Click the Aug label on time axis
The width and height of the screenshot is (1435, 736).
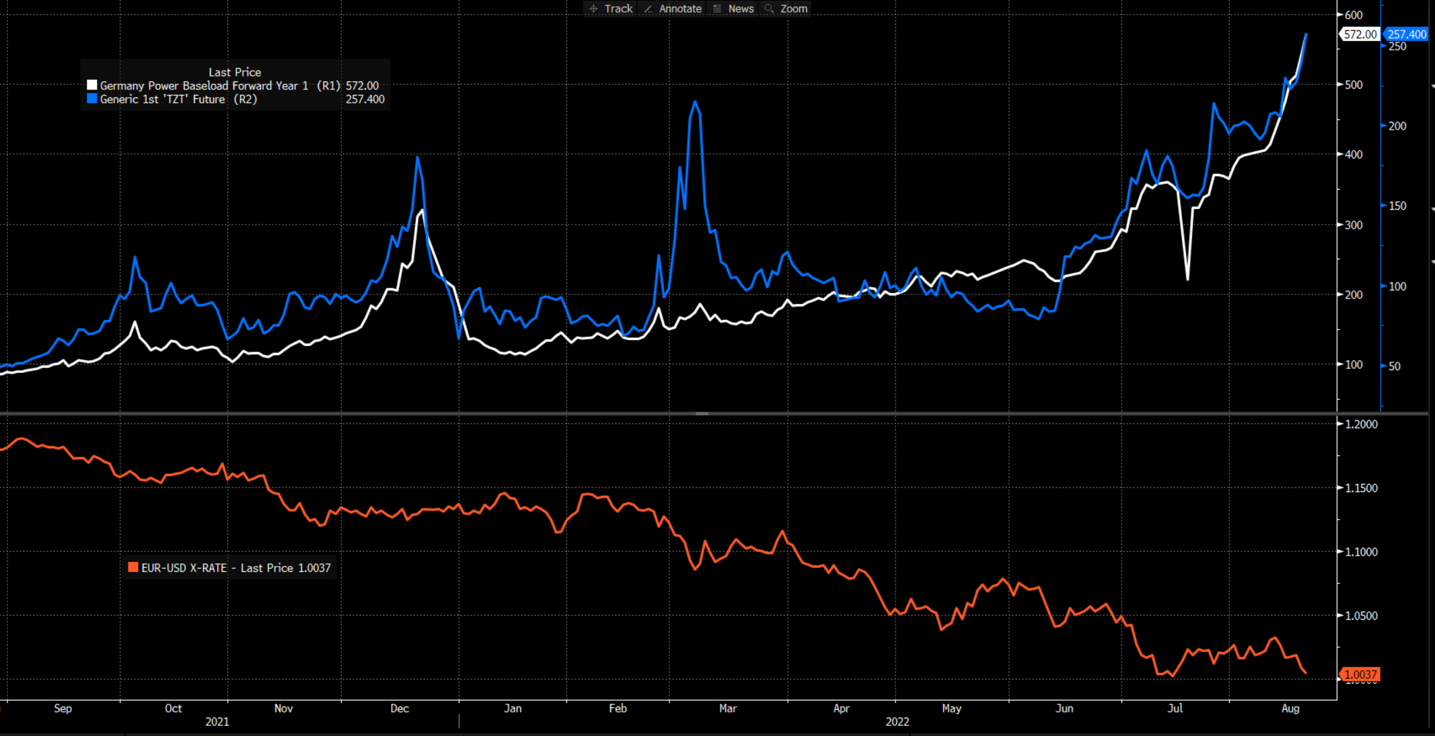pos(1290,708)
